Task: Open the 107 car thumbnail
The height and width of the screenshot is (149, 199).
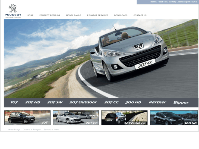Action: tap(27, 118)
